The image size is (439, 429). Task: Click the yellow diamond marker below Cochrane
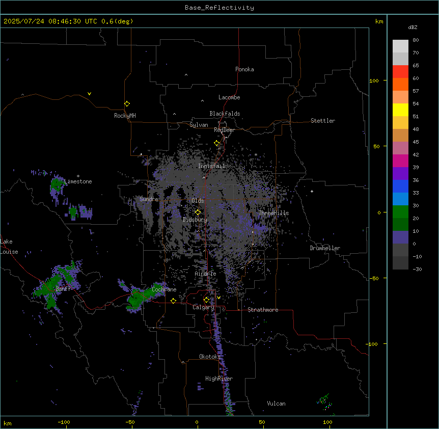(173, 301)
